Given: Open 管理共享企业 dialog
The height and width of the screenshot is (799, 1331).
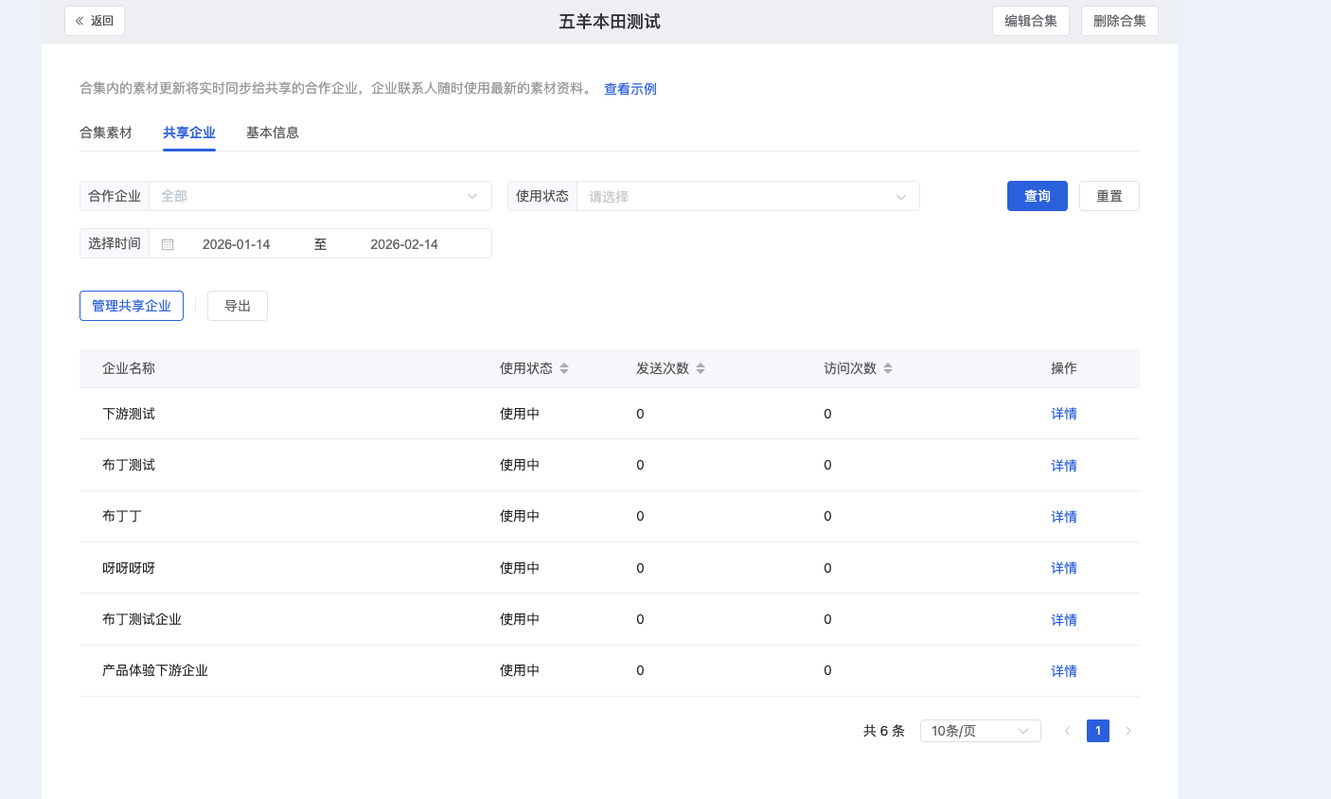Looking at the screenshot, I should pyautogui.click(x=132, y=306).
